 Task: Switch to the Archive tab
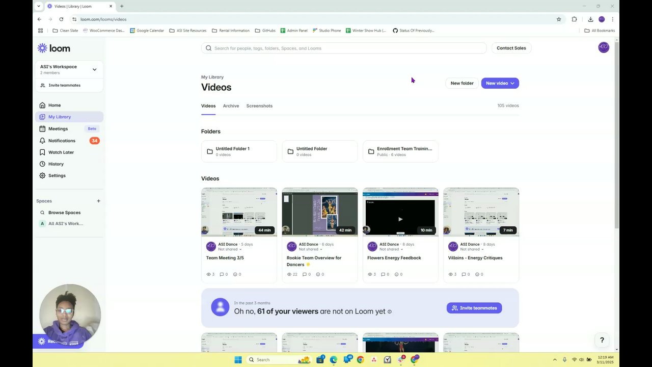[231, 106]
